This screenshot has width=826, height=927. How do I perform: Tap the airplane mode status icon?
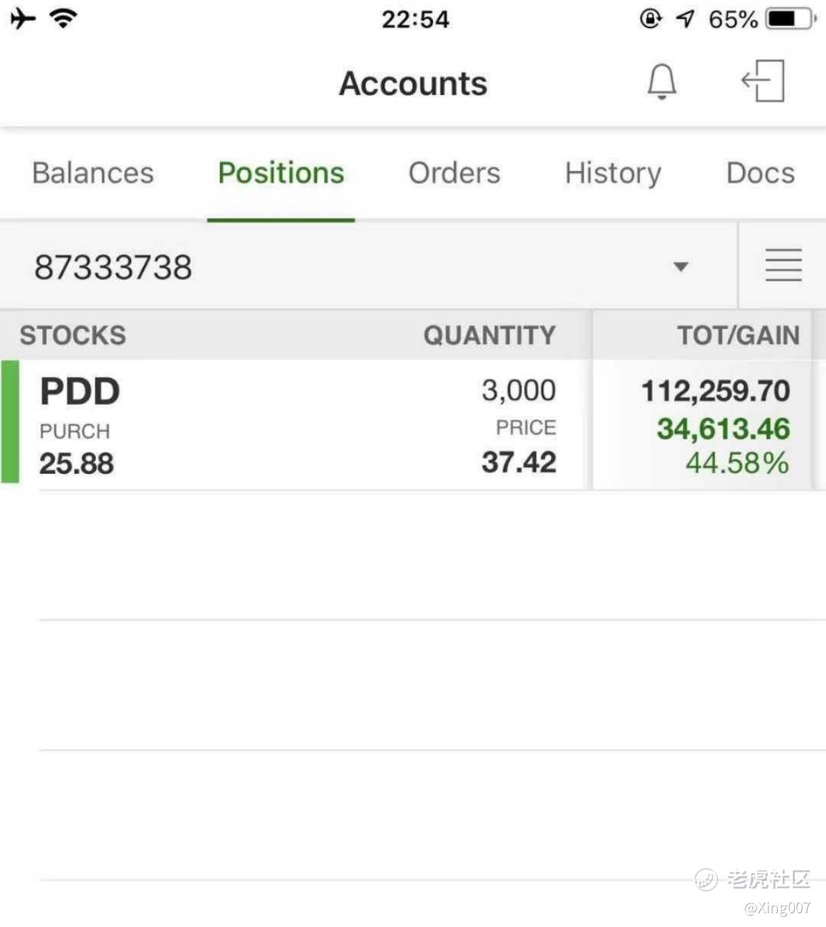click(x=23, y=18)
